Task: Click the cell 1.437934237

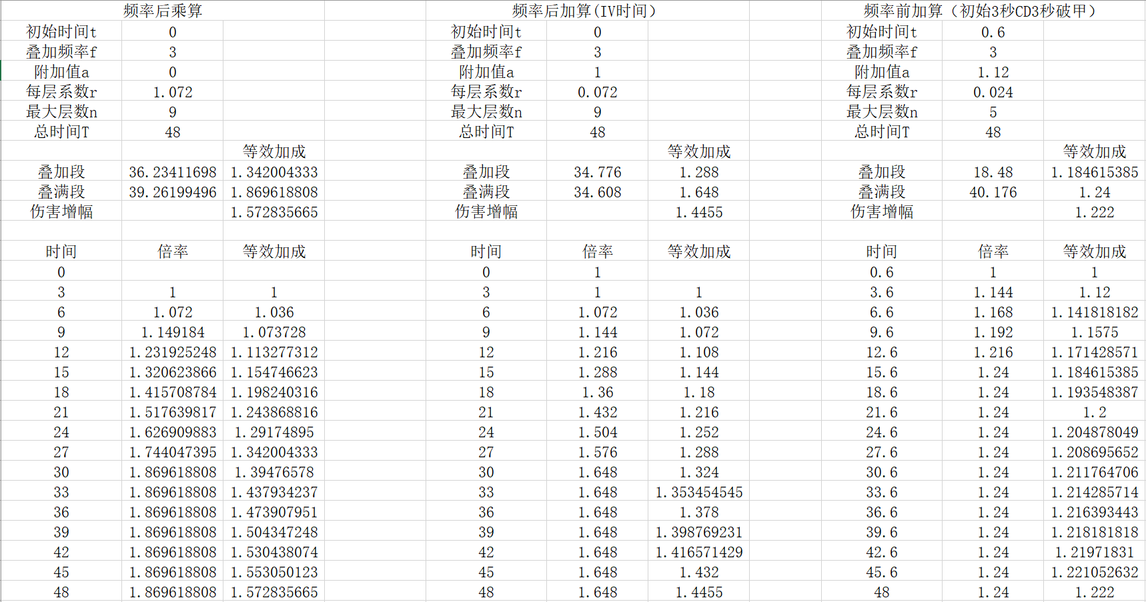Action: click(274, 492)
